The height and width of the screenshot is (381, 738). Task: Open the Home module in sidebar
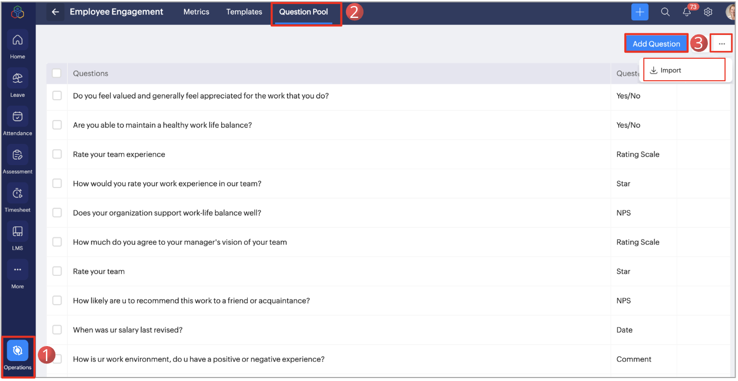[x=17, y=41]
